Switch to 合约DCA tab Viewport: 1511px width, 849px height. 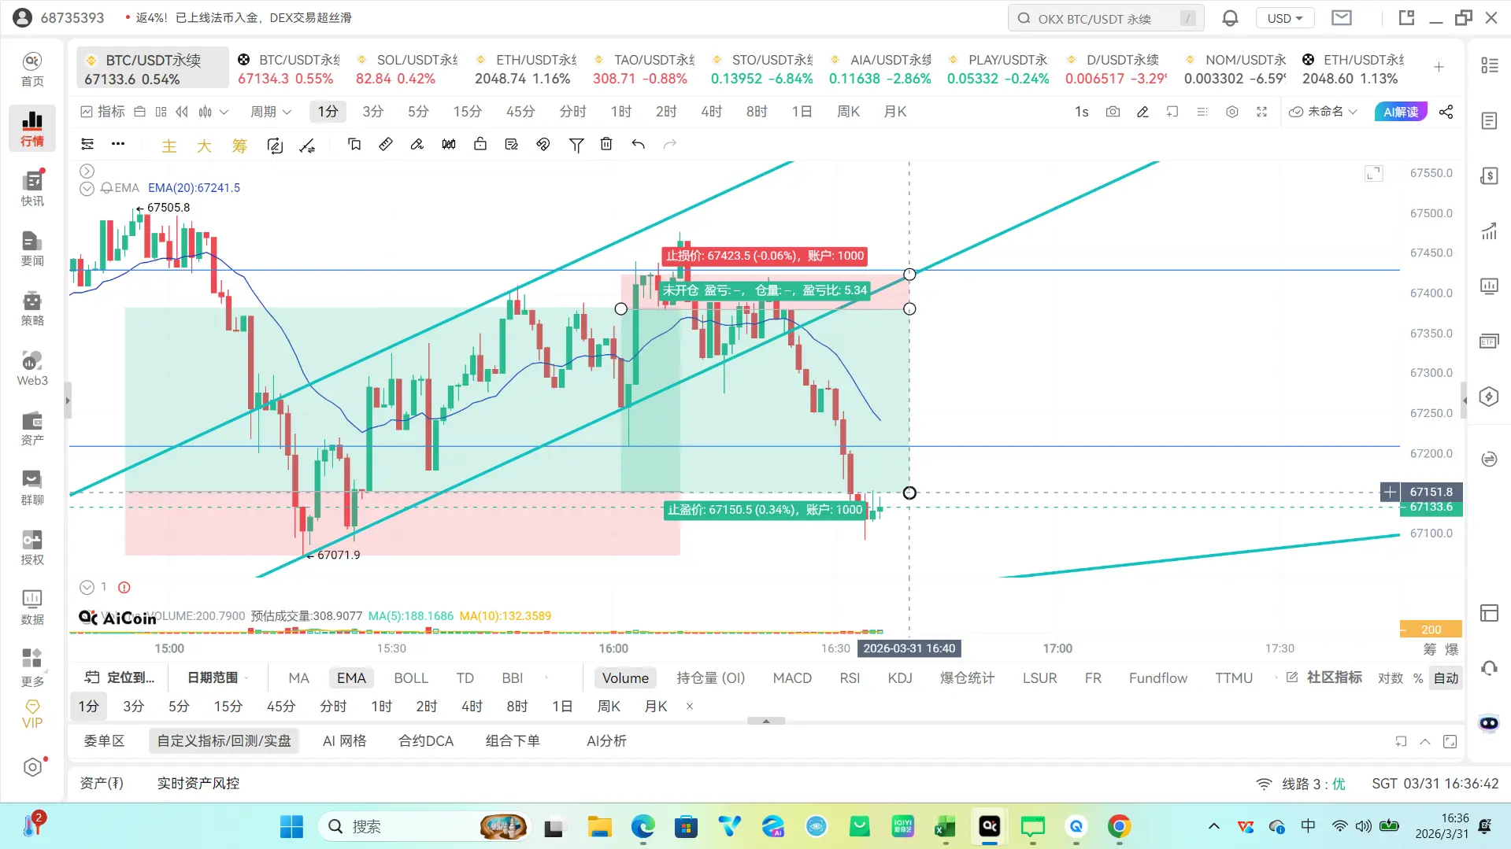[426, 741]
